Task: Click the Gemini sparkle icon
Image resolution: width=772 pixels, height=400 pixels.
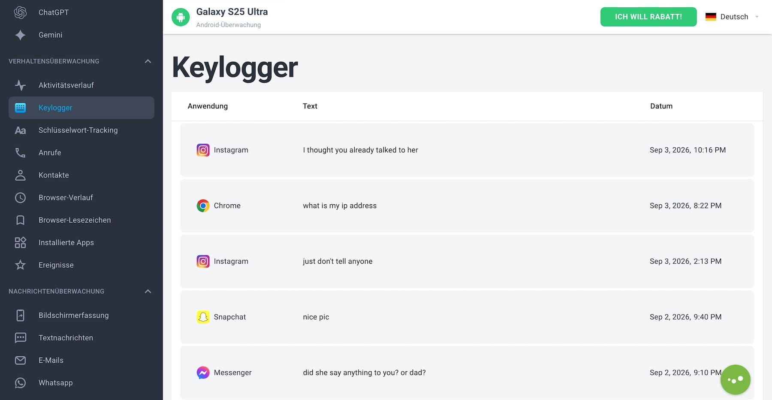Action: [x=20, y=35]
